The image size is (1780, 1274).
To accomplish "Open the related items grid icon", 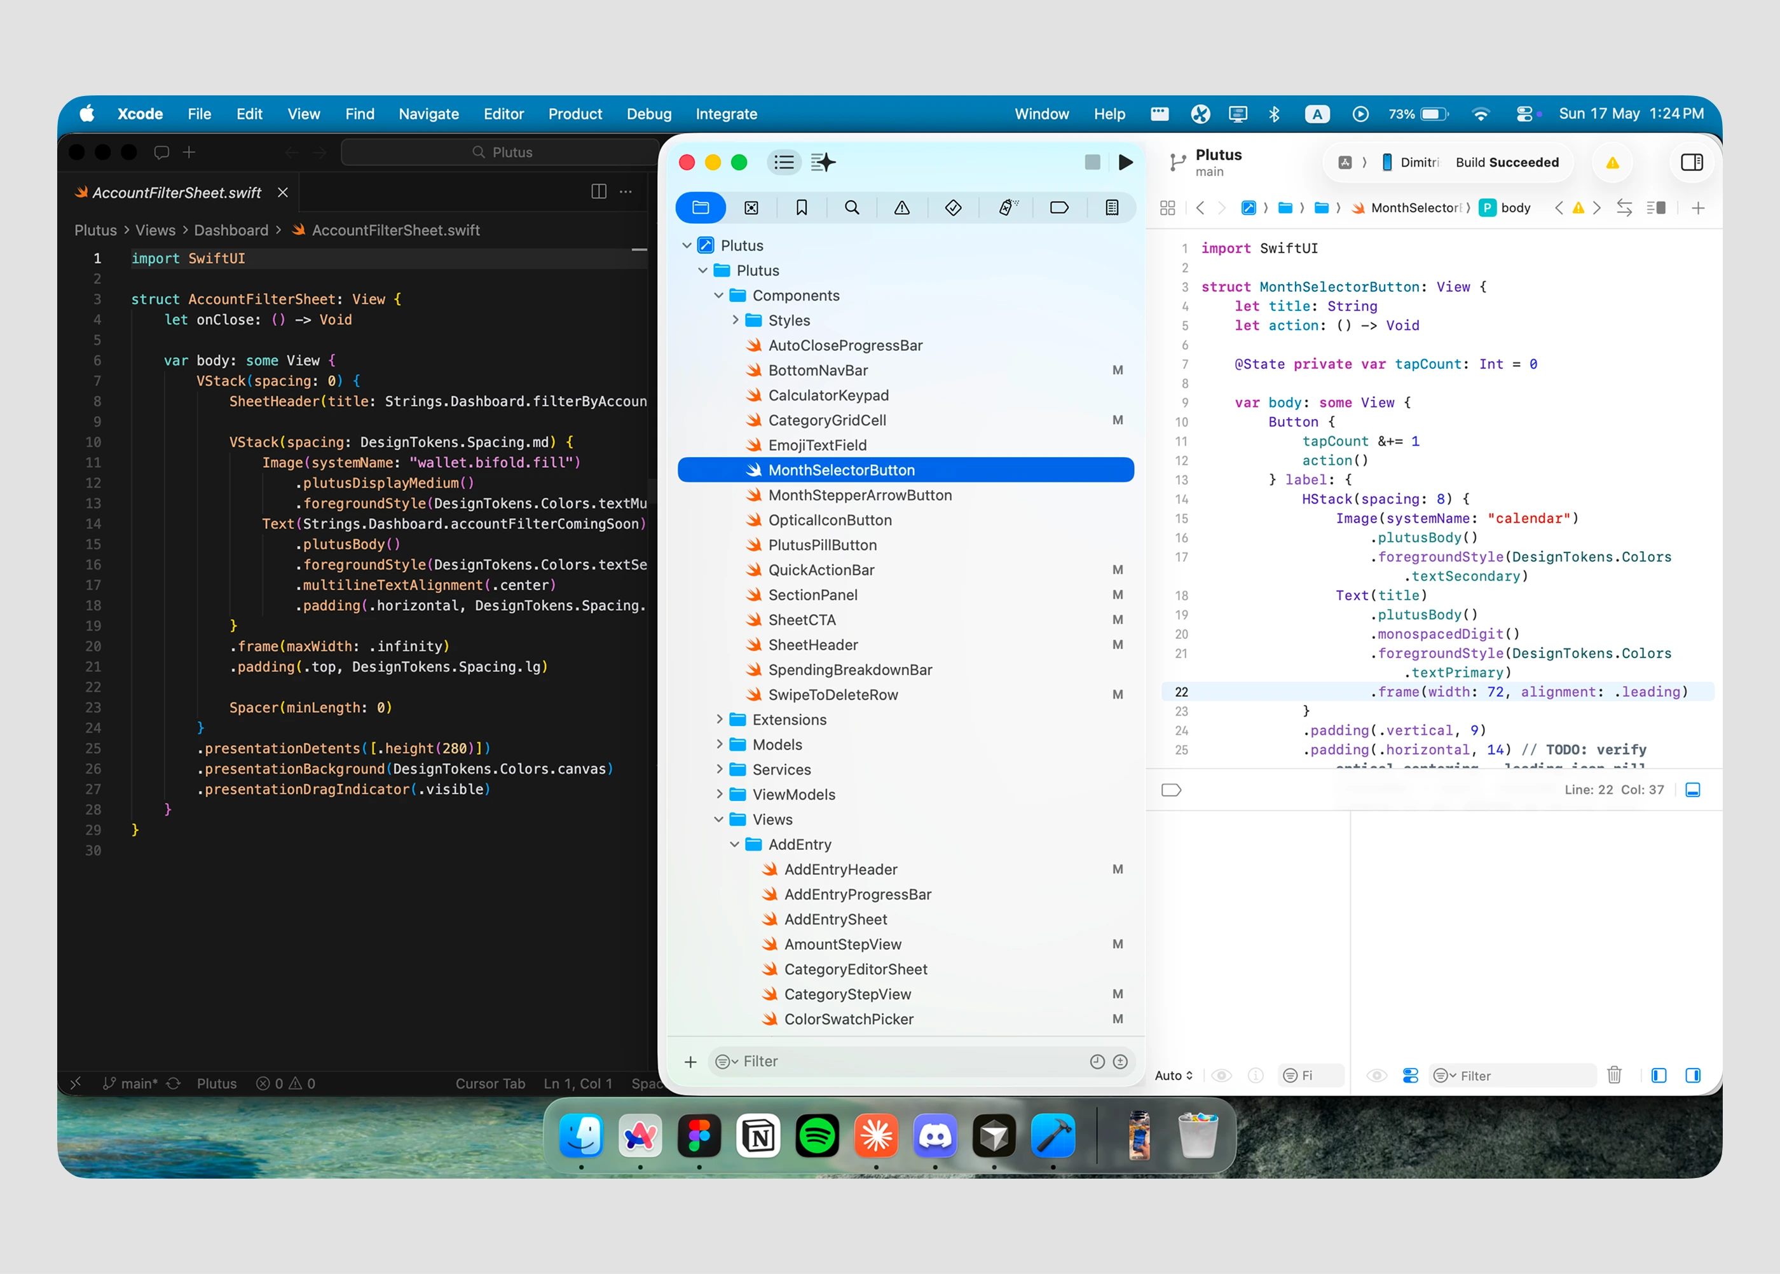I will 1167,208.
